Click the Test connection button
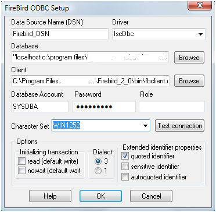 179,126
